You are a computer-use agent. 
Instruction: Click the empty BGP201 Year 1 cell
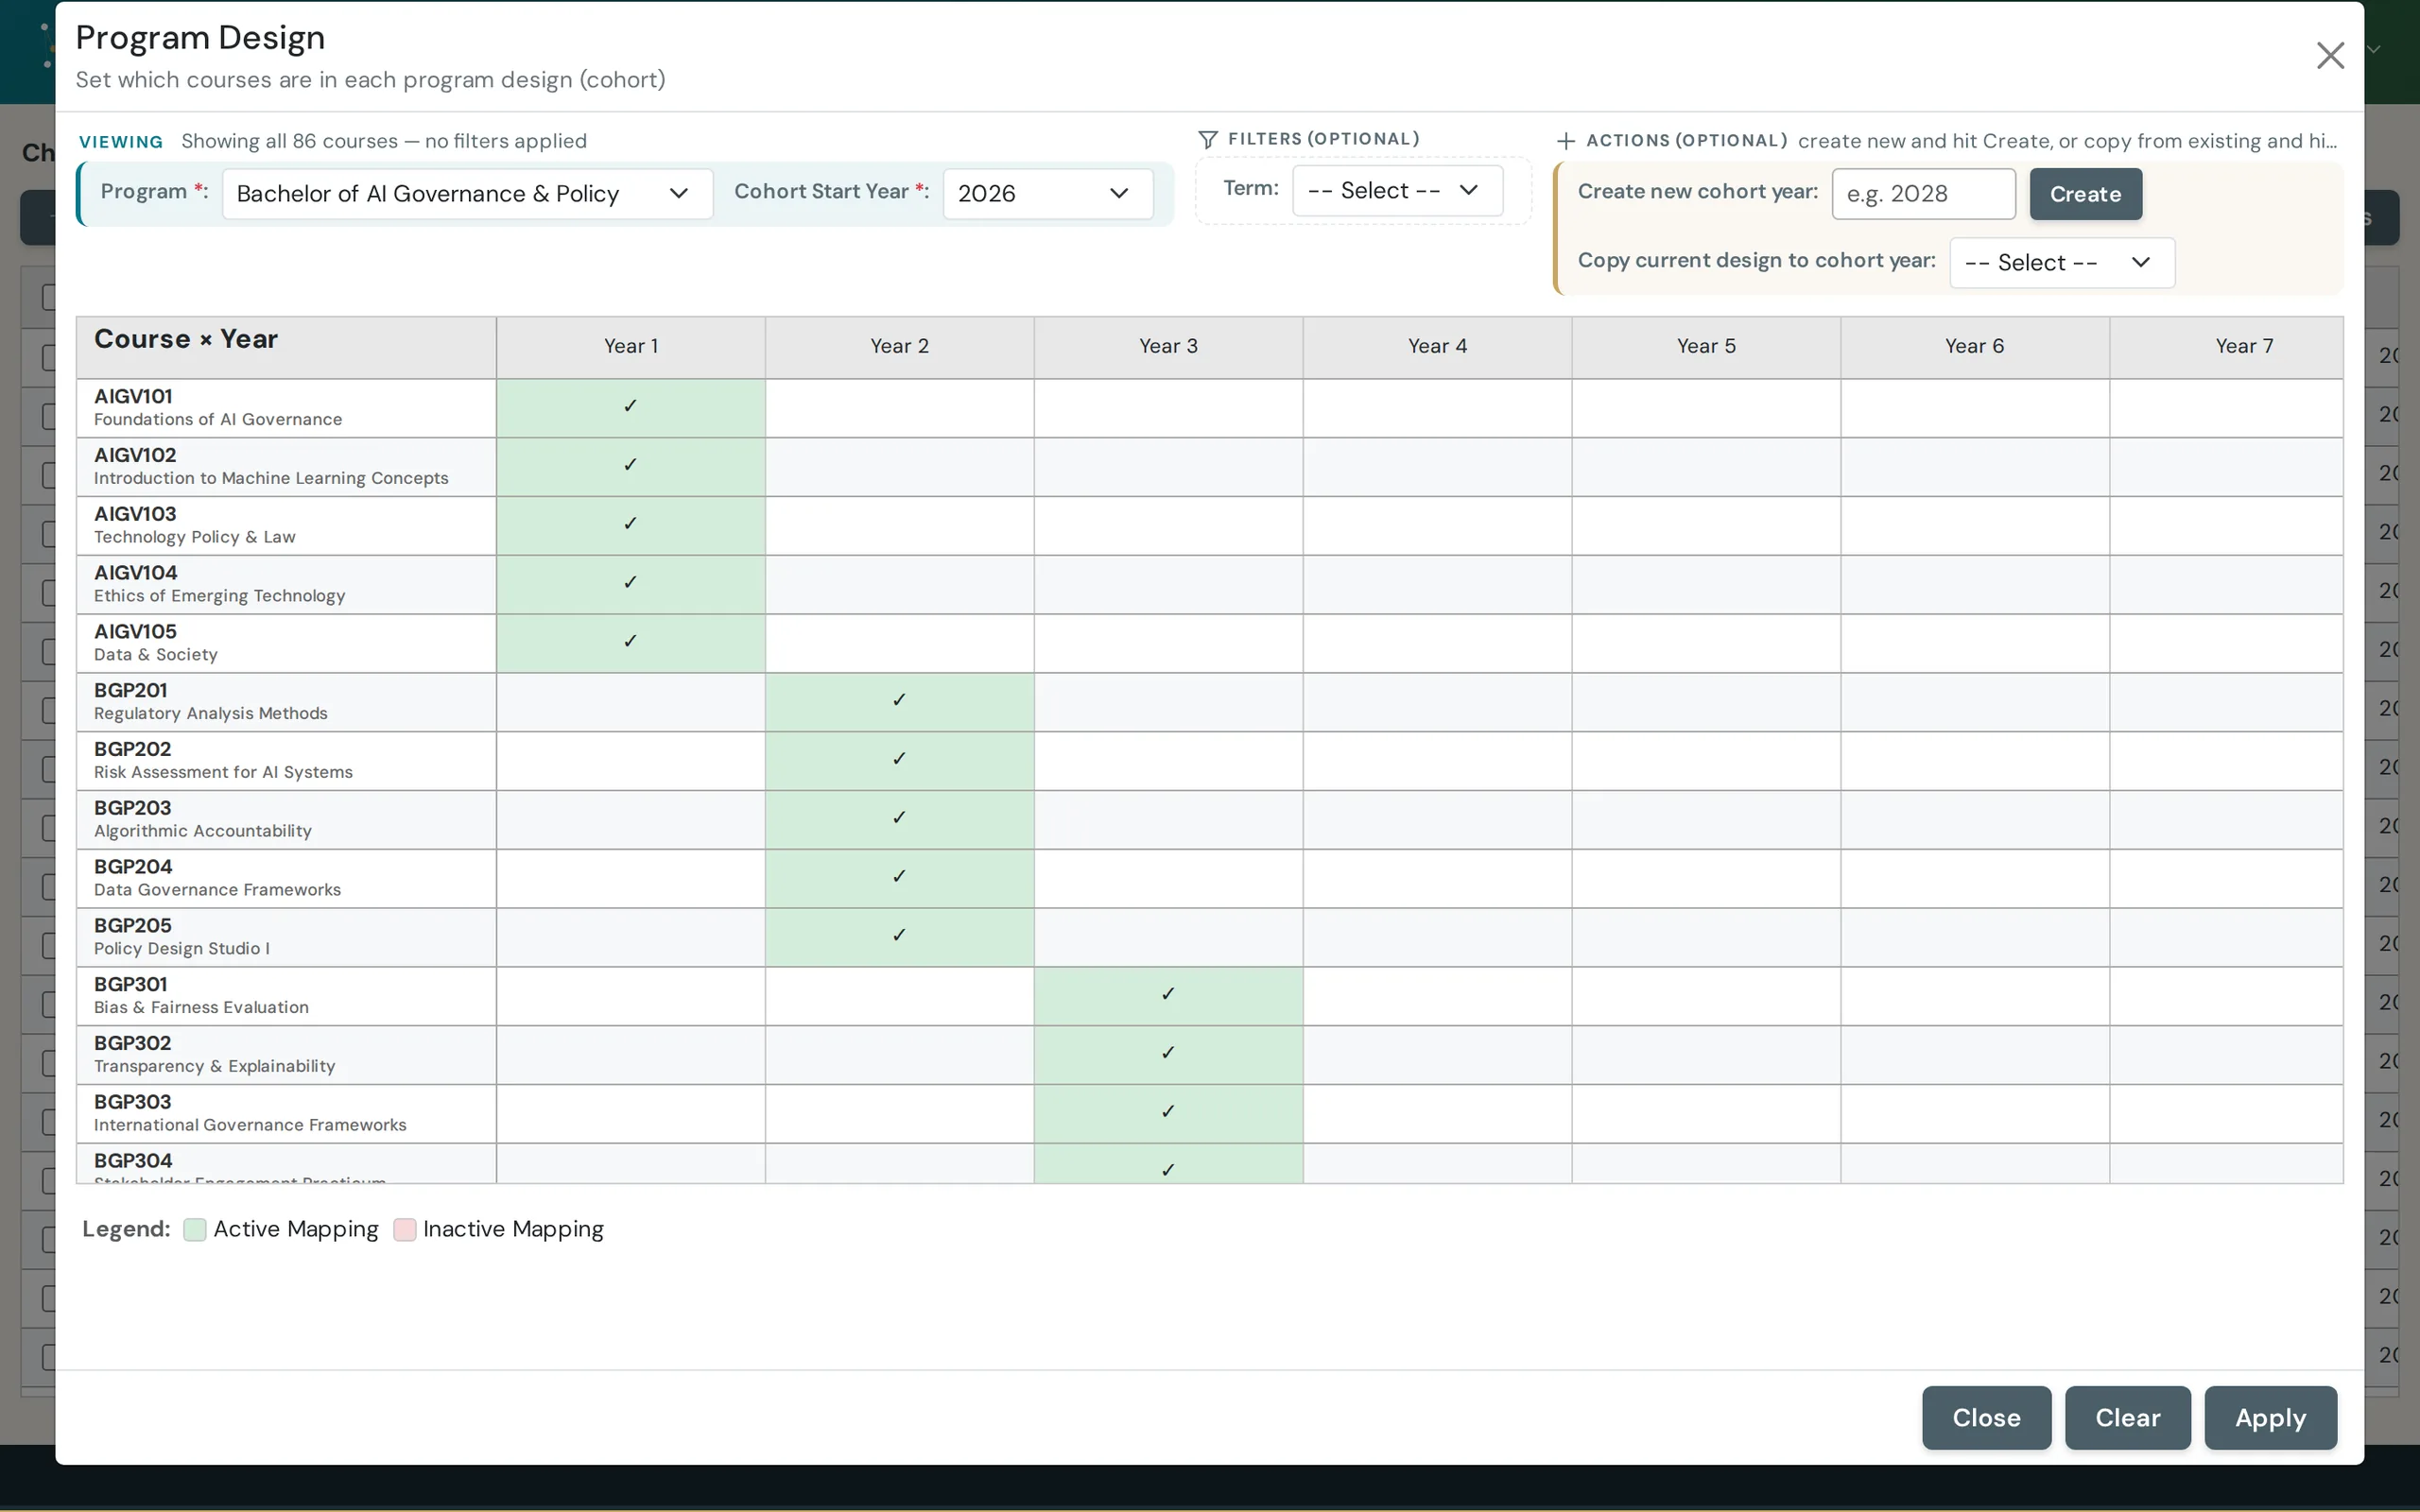pyautogui.click(x=631, y=702)
